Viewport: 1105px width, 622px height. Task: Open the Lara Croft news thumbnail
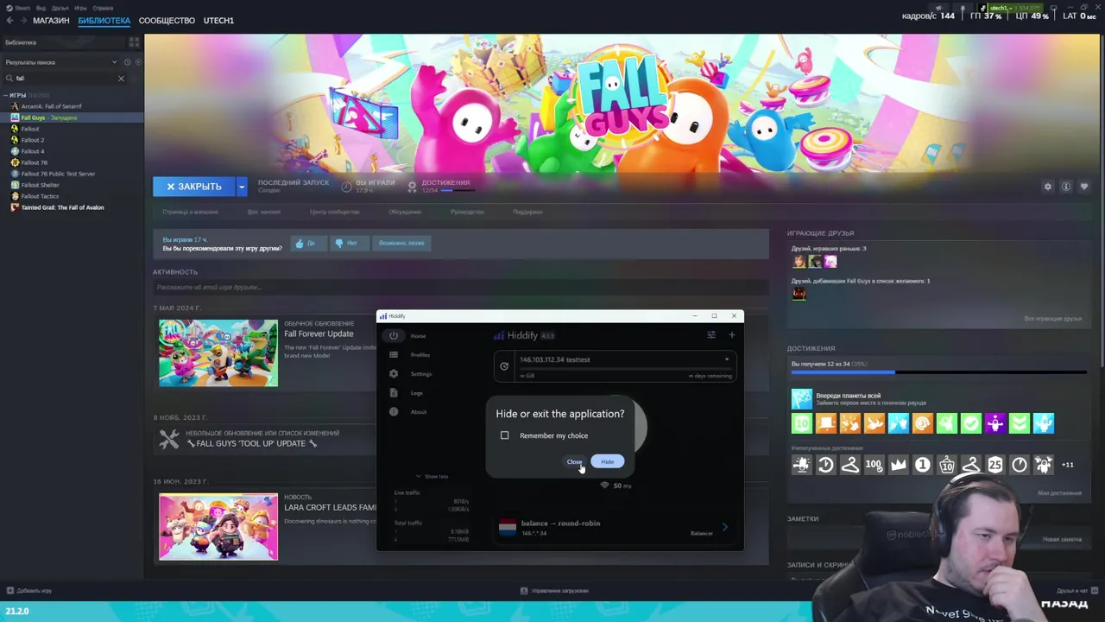(x=218, y=527)
